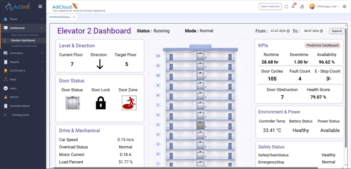351x169 pixels.
Task: Click the Predictive Dashboard button in KPIs
Action: click(322, 45)
